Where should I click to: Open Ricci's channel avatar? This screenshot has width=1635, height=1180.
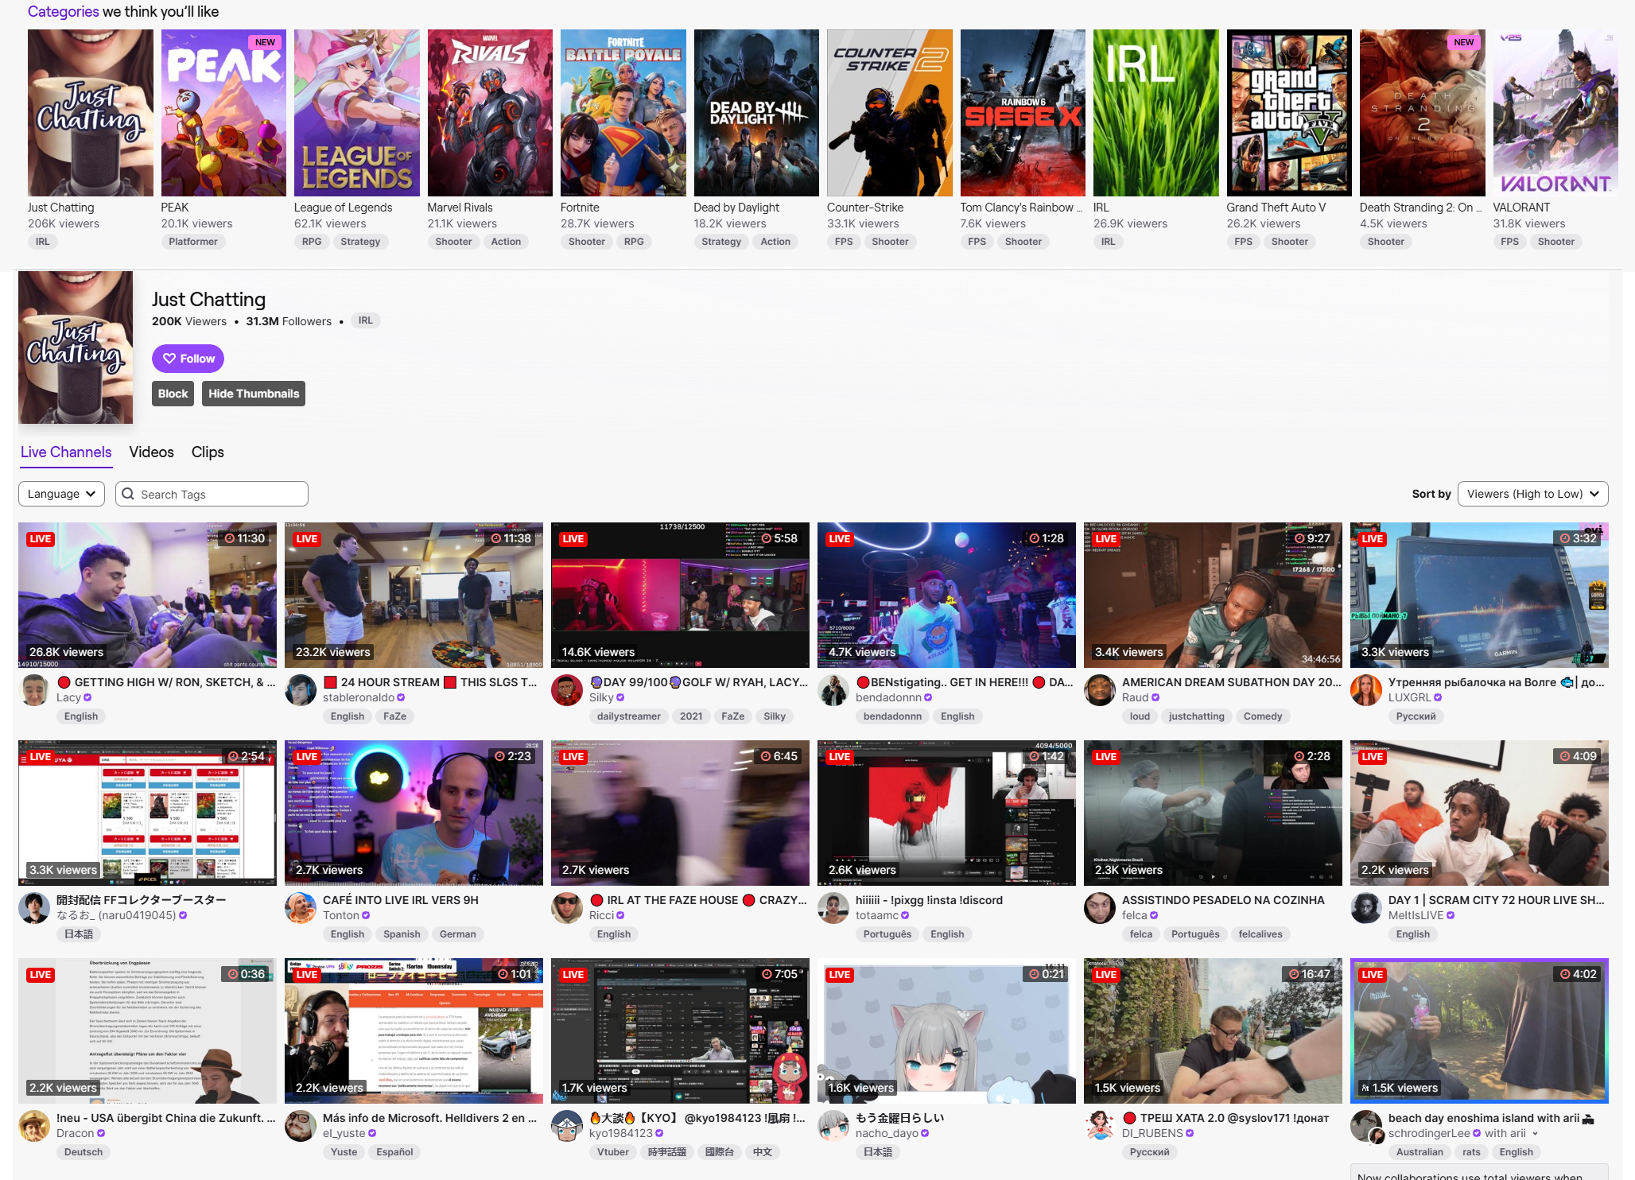[567, 907]
